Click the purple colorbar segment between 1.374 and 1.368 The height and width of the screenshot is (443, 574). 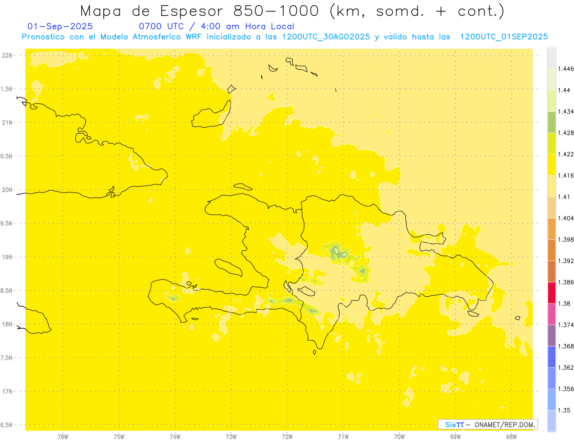[x=552, y=335]
